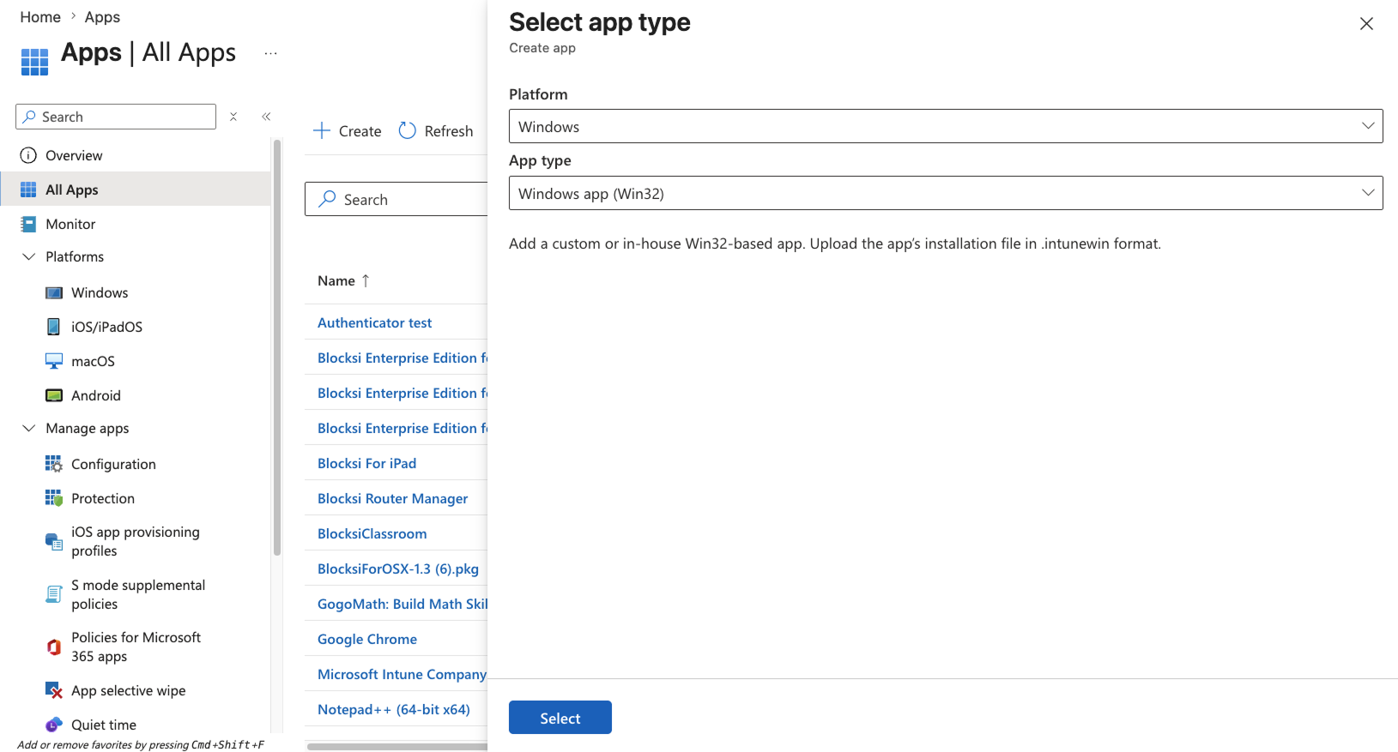
Task: Clear the sidebar search with the X icon
Action: (x=233, y=117)
